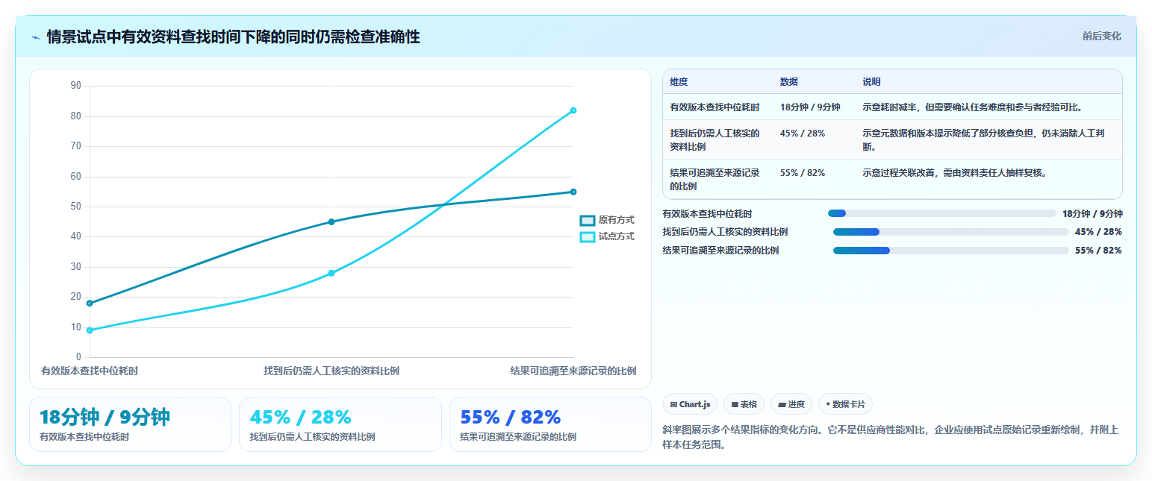
Task: Click the 18分钟 / 9分钟 data card
Action: 130,424
